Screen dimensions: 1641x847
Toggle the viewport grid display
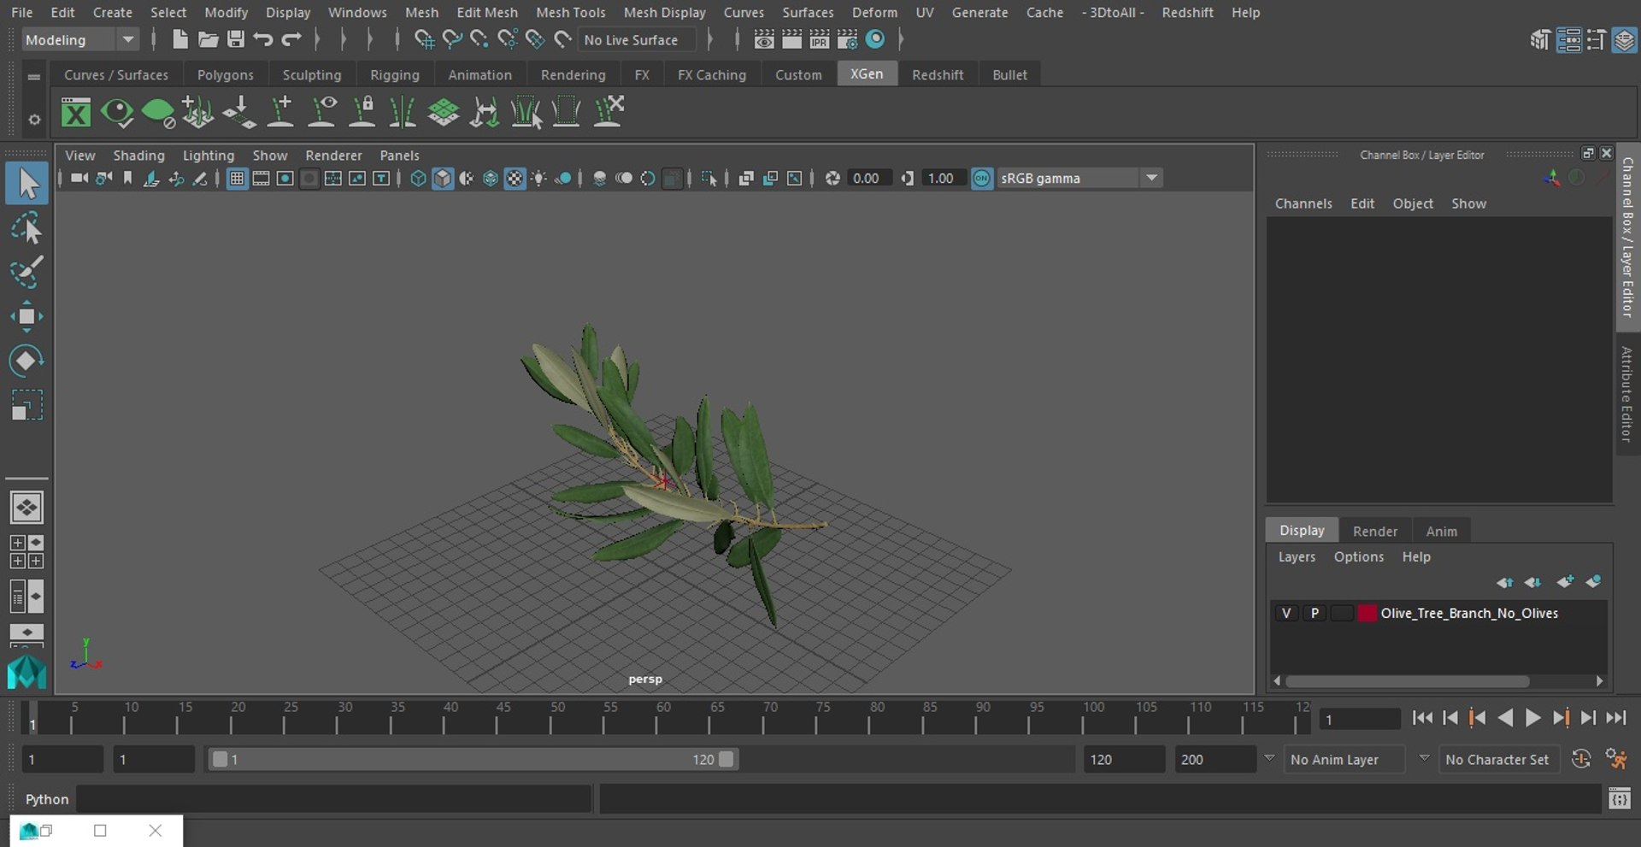tap(237, 178)
